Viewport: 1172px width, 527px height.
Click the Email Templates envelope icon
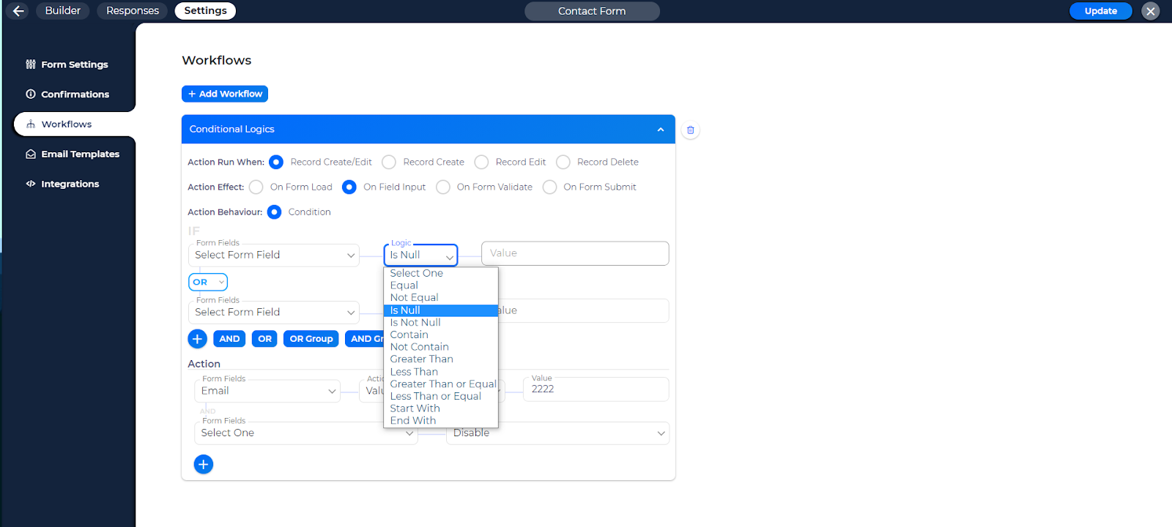coord(31,154)
